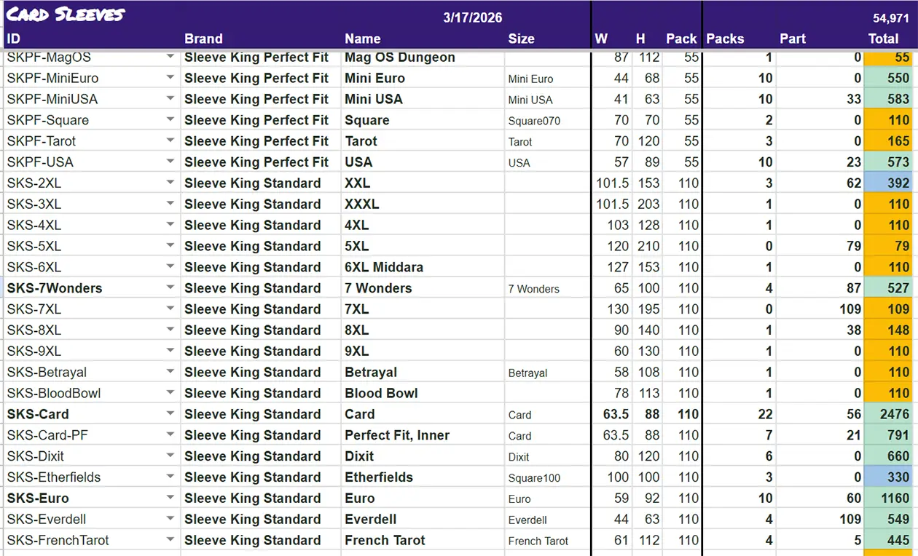Select the Packs value 22 cell
Viewport: 918px width, 556px height.
point(739,414)
